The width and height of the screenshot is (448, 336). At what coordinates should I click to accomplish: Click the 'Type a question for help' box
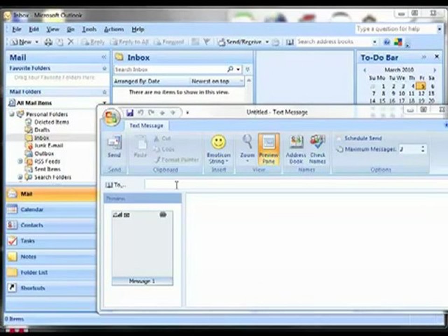396,29
